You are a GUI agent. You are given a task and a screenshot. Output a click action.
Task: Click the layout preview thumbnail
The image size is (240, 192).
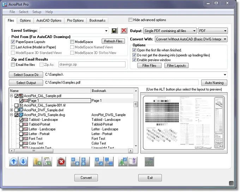184,123
